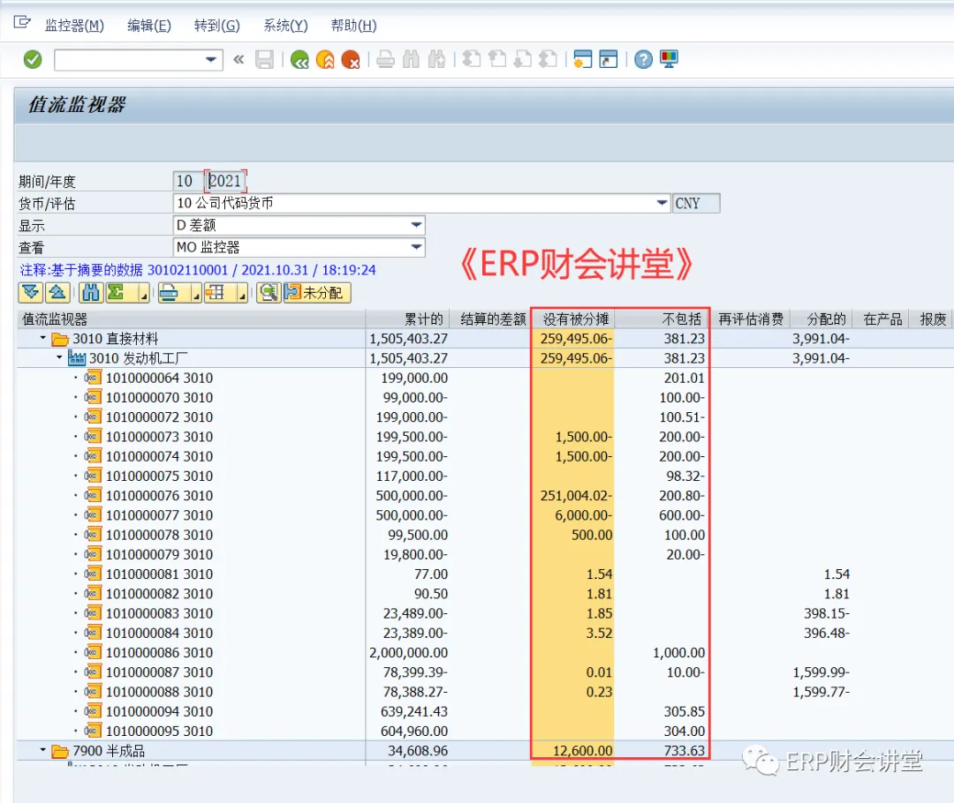The image size is (954, 803).
Task: Click the standard toolbar Find binoculars
Action: (412, 60)
